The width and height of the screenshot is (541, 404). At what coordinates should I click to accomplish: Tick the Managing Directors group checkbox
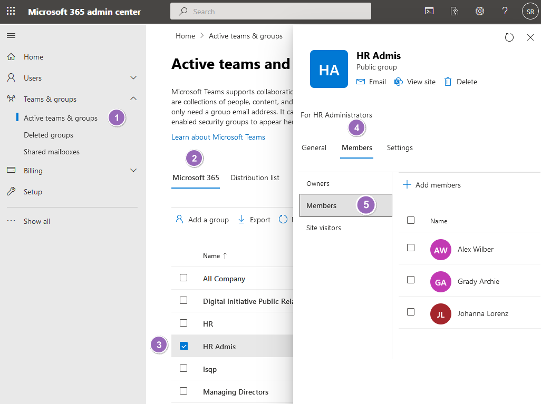pos(183,391)
